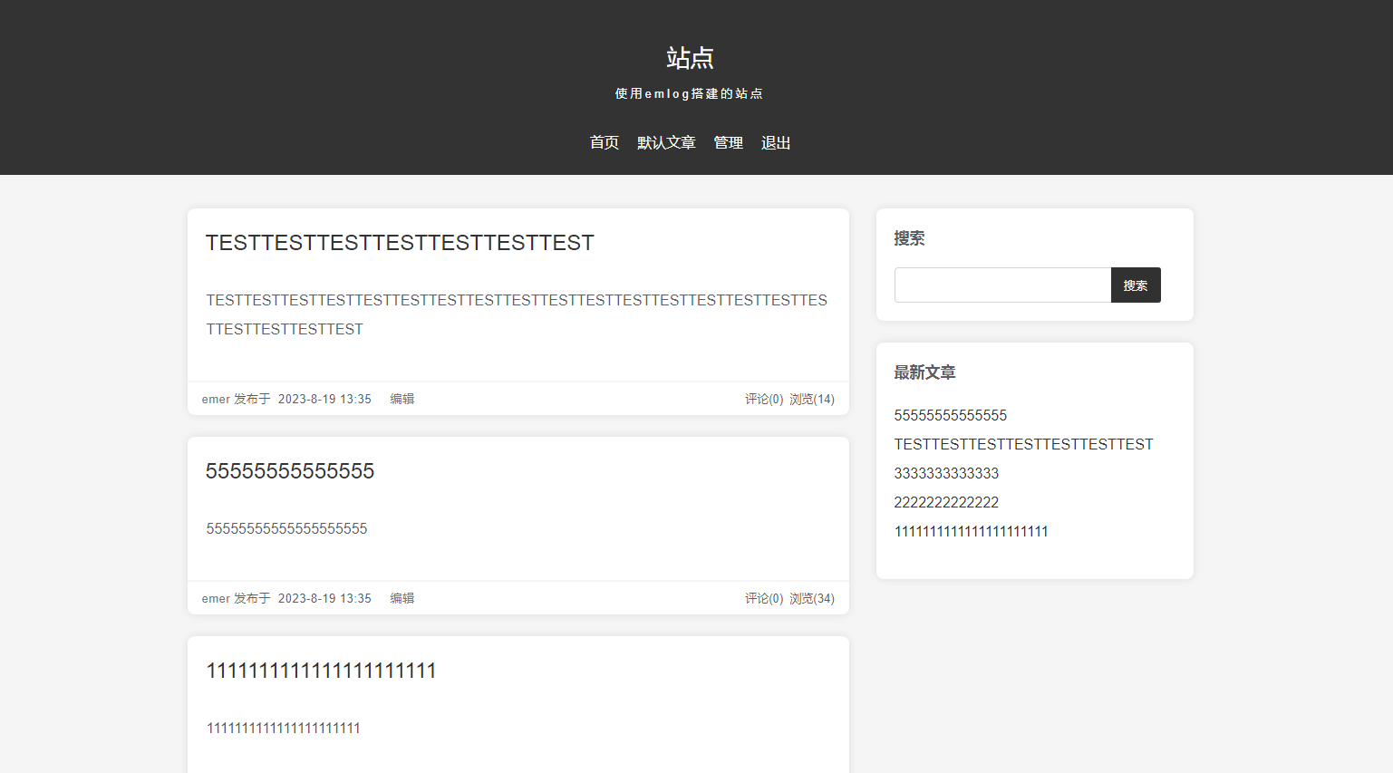This screenshot has width=1393, height=773.
Task: Click the 浏览(14) view count text
Action: pos(812,399)
